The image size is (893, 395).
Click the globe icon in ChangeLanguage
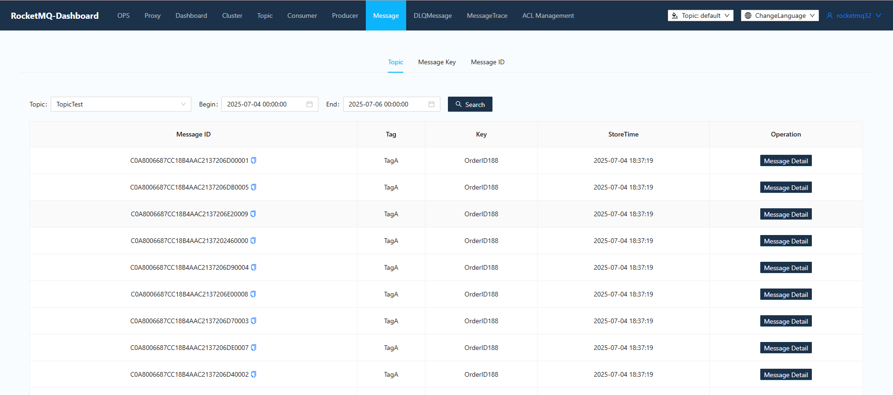pyautogui.click(x=748, y=15)
